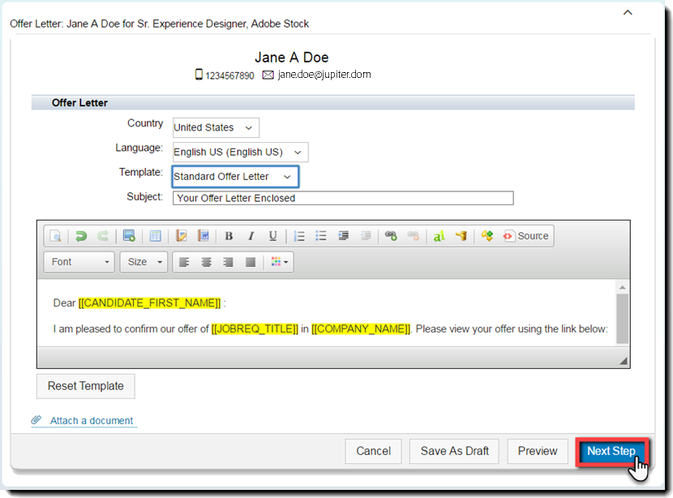
Task: Open the Language dropdown
Action: [239, 152]
